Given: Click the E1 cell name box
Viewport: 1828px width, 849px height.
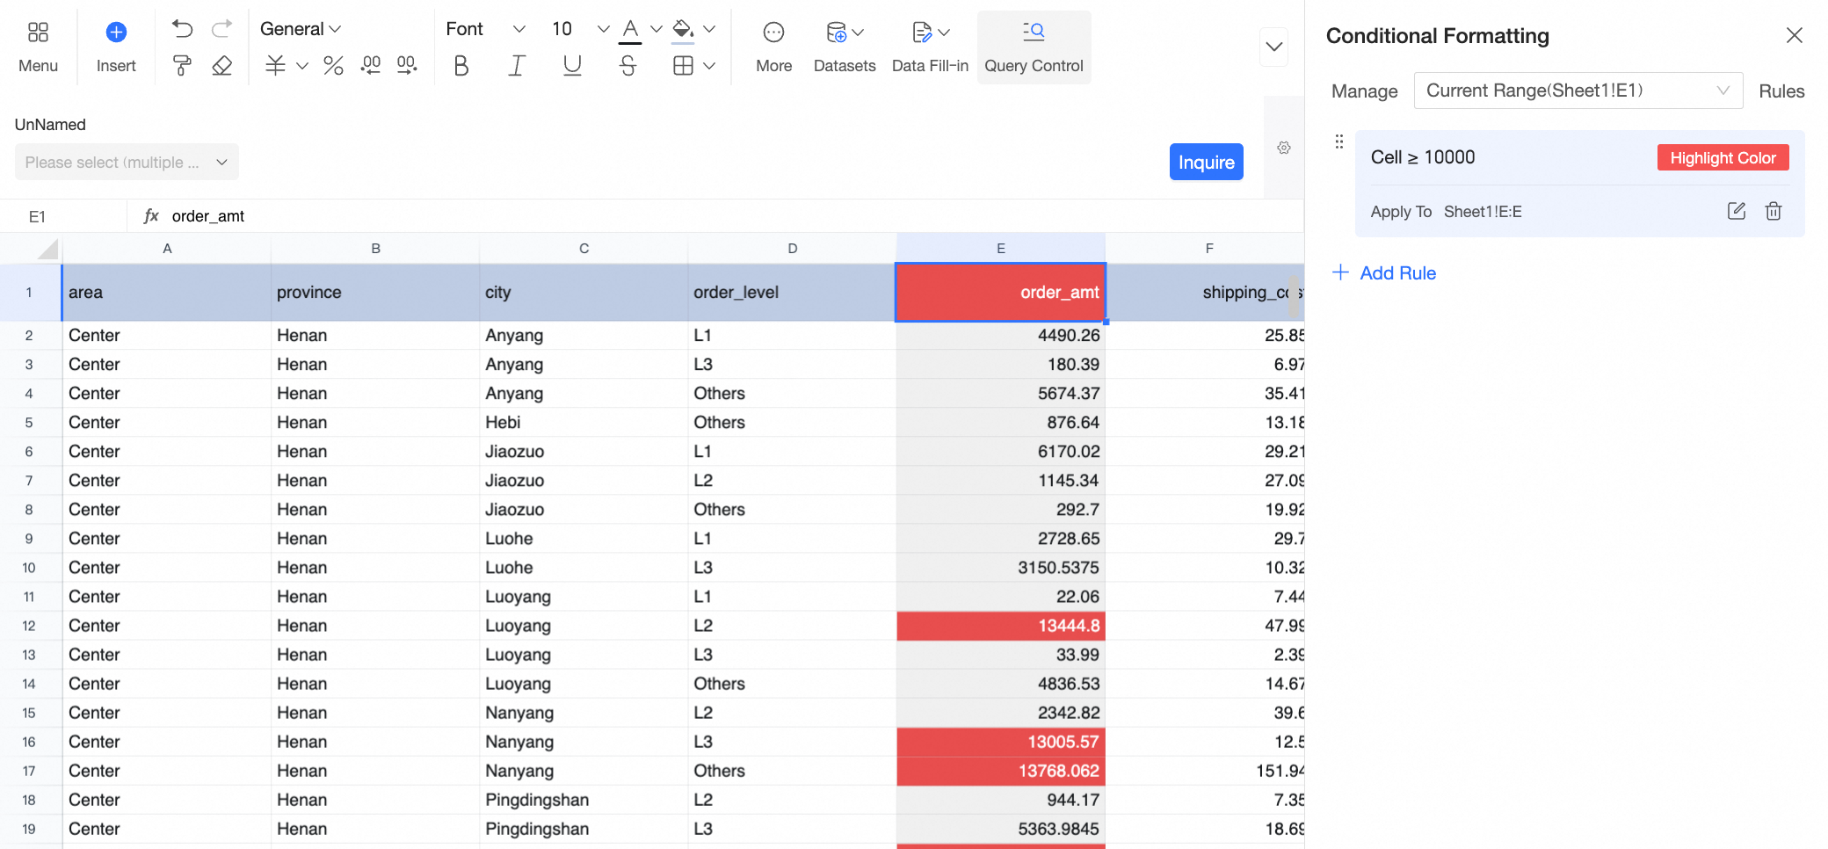Looking at the screenshot, I should (x=63, y=216).
